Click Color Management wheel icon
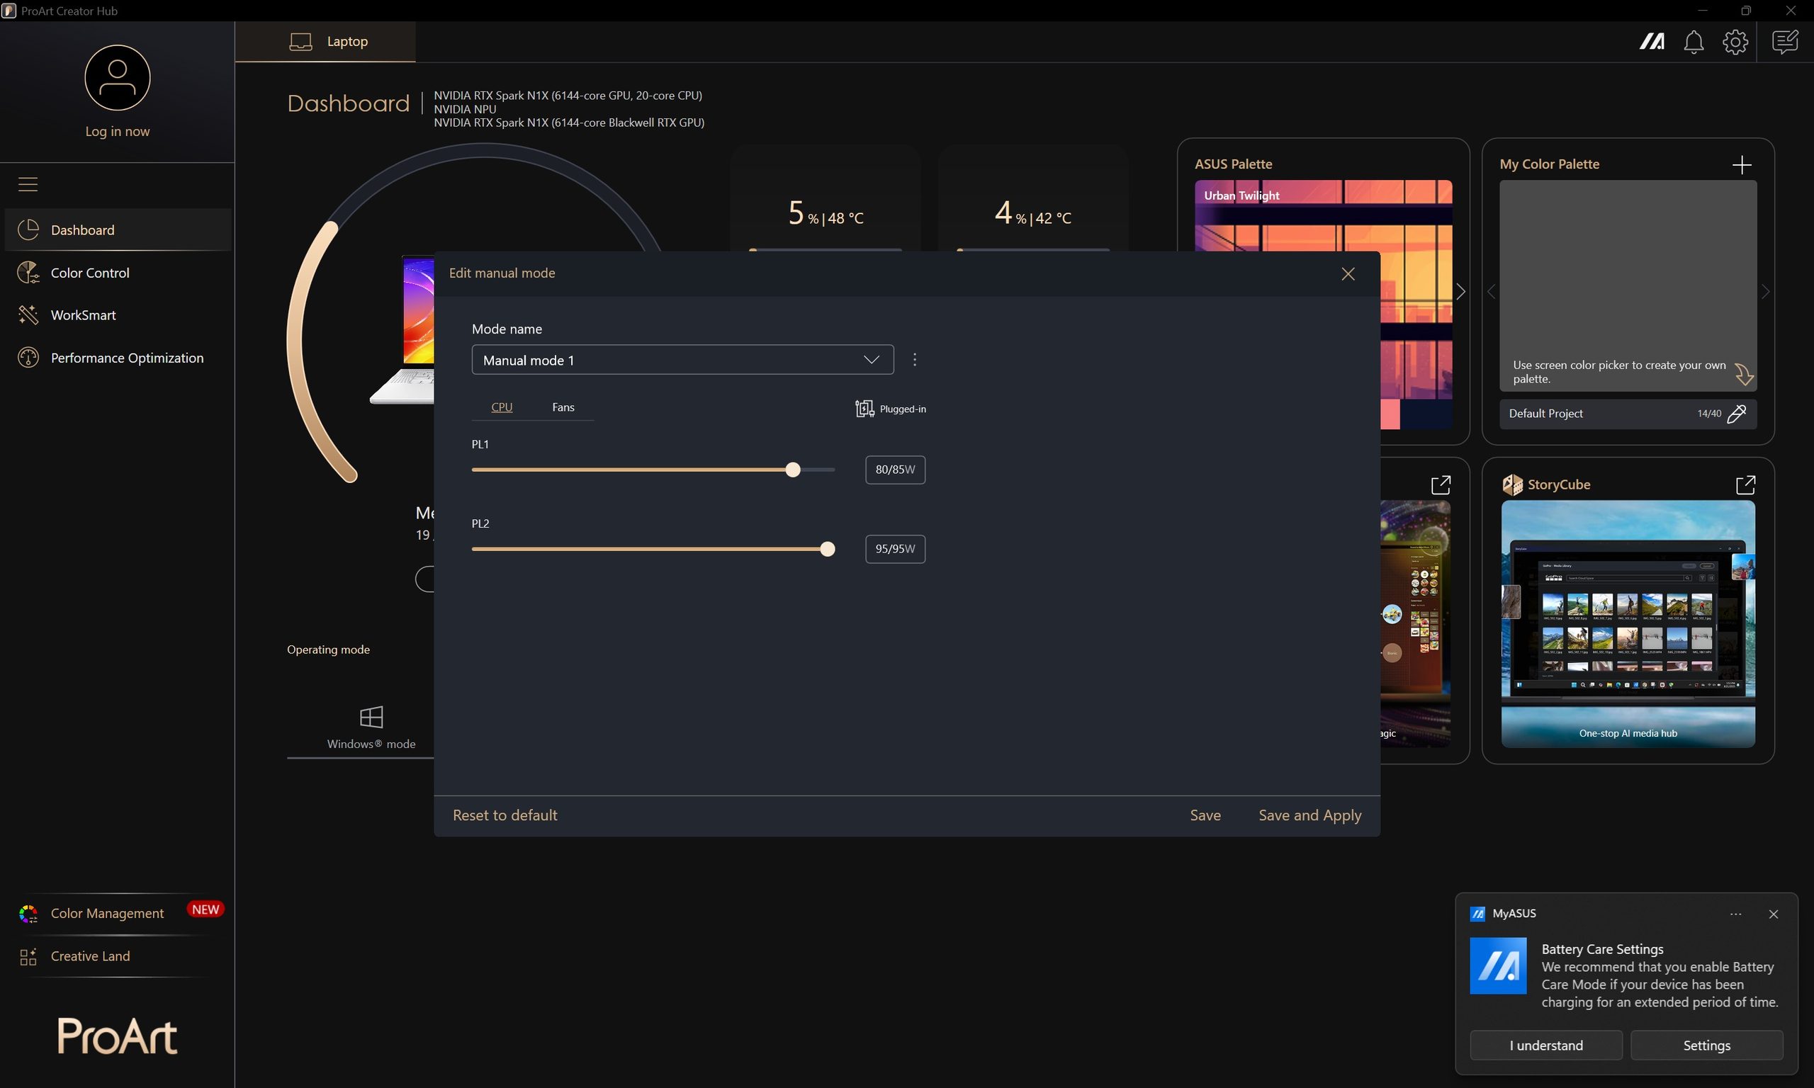 pos(28,914)
